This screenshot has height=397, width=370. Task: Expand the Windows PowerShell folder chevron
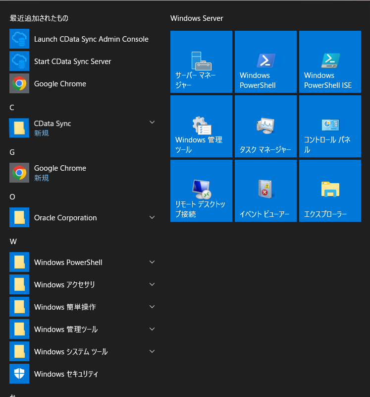152,262
